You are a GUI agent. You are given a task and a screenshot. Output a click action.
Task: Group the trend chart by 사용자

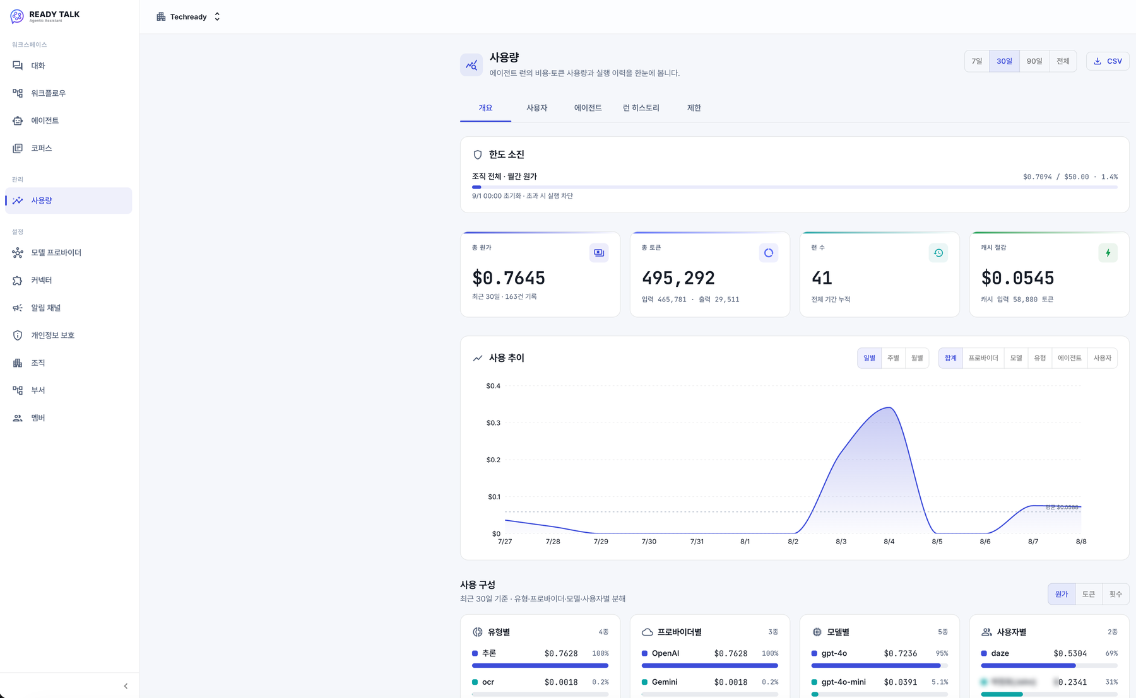(x=1103, y=358)
